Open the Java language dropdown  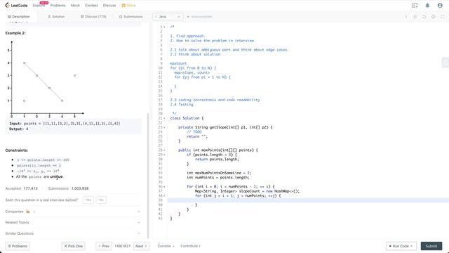pyautogui.click(x=168, y=17)
